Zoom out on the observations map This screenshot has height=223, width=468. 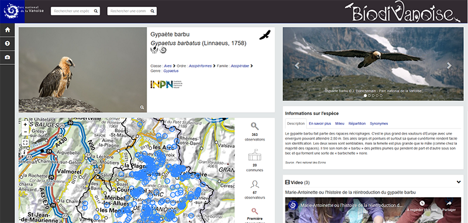click(x=25, y=131)
